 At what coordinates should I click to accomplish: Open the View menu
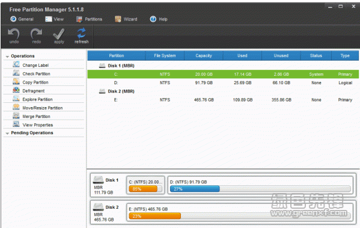[55, 19]
